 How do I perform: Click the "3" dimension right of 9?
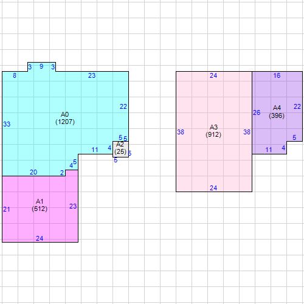(x=53, y=67)
